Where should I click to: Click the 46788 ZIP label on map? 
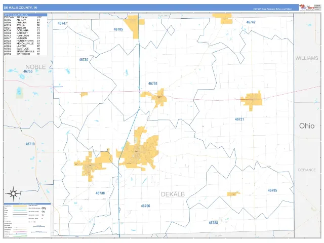(x=213, y=223)
